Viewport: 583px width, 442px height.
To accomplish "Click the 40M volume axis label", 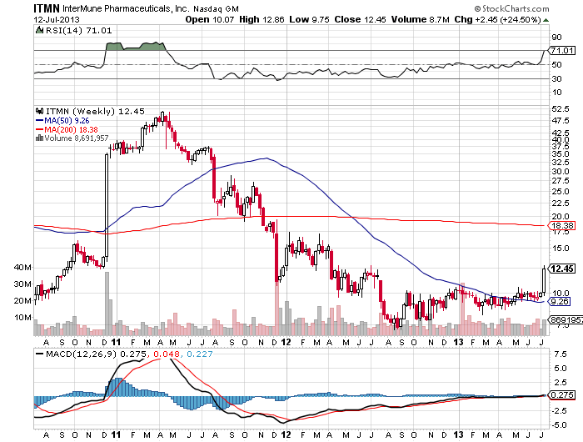I will pos(22,268).
